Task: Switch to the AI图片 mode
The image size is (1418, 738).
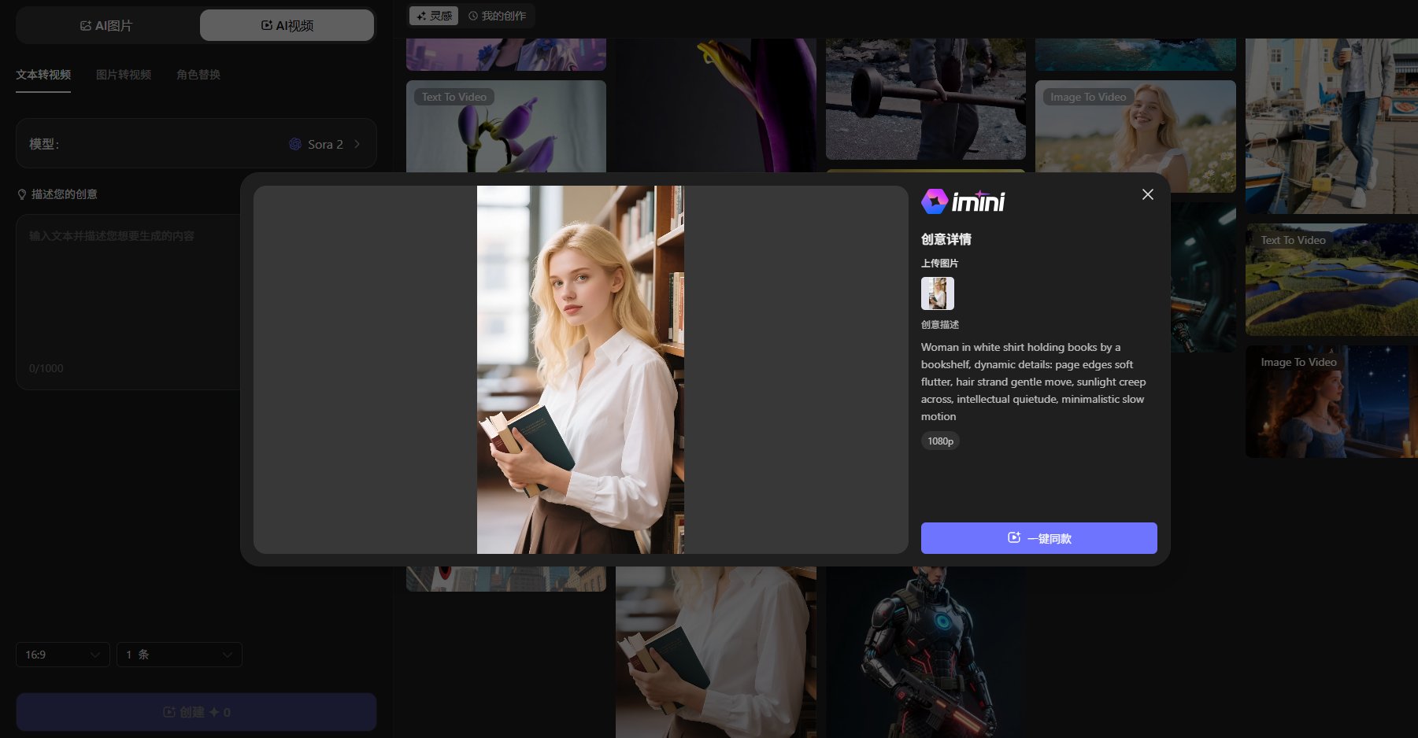Action: coord(107,26)
